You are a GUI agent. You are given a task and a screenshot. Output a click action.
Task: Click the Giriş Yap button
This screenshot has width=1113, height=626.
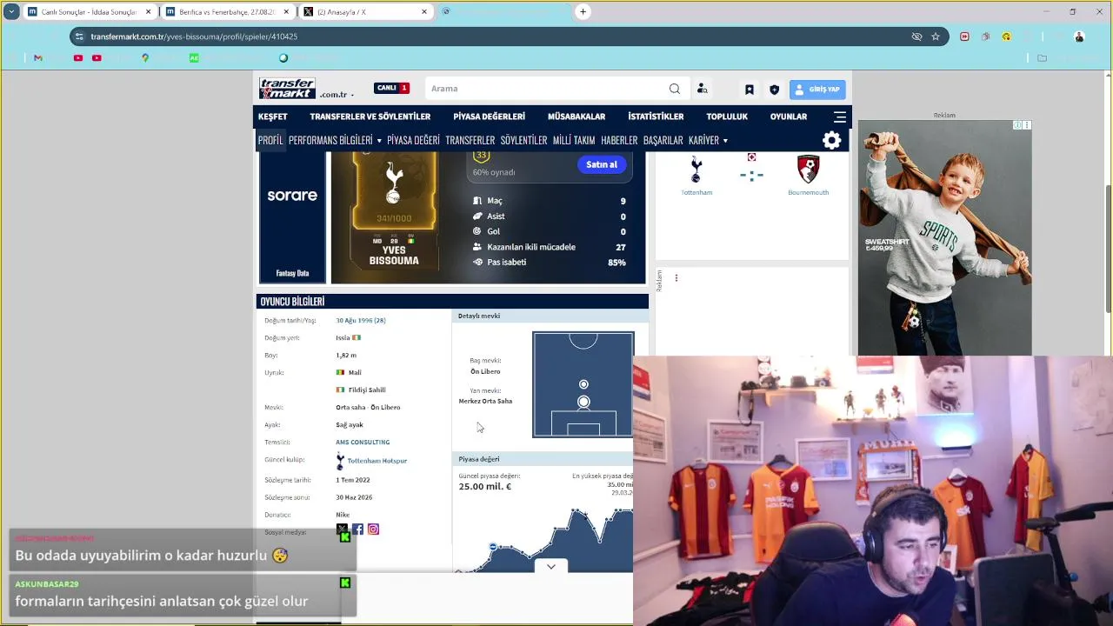(x=817, y=90)
